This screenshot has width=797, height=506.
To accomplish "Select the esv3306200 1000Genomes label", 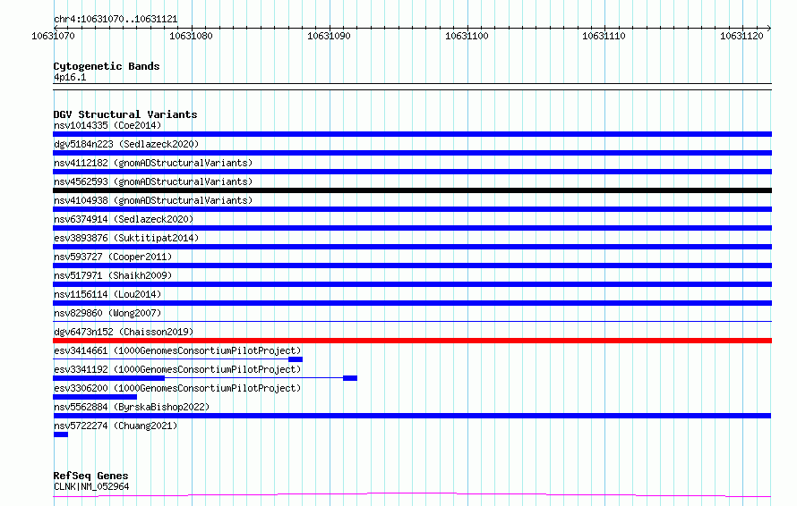I will (177, 388).
